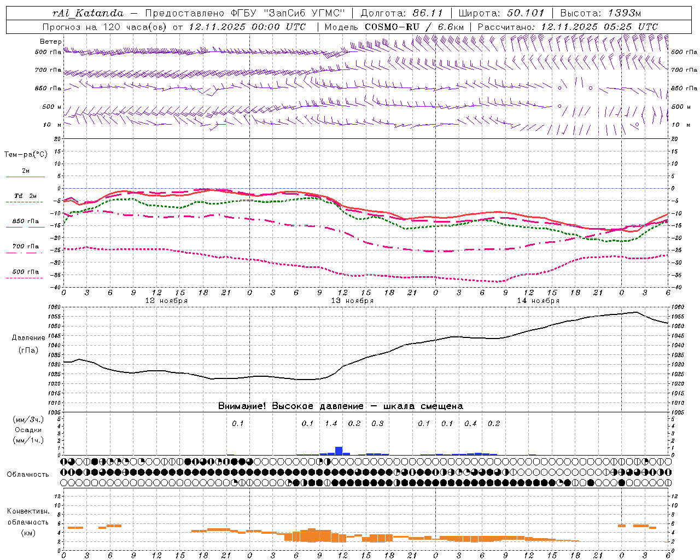Click the Td 2м legend entry

point(25,196)
